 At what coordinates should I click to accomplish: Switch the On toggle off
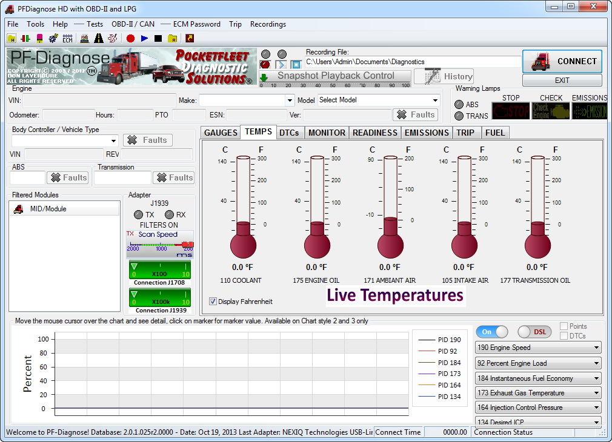point(492,332)
